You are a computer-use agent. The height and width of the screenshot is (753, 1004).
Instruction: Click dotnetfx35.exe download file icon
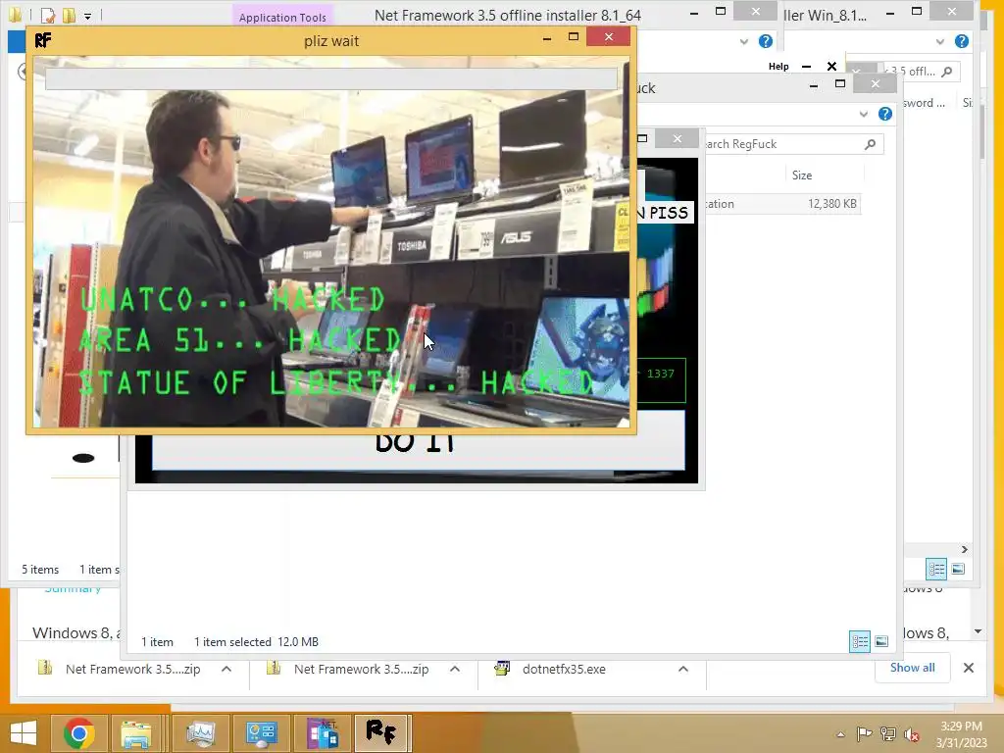click(502, 669)
